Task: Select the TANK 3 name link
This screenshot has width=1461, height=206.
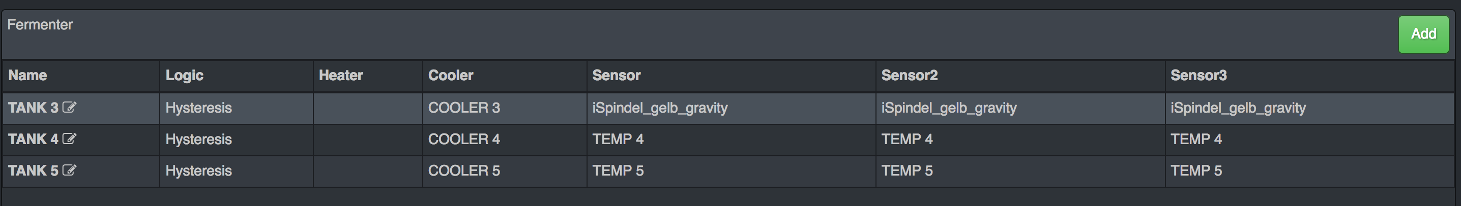Action: click(33, 108)
